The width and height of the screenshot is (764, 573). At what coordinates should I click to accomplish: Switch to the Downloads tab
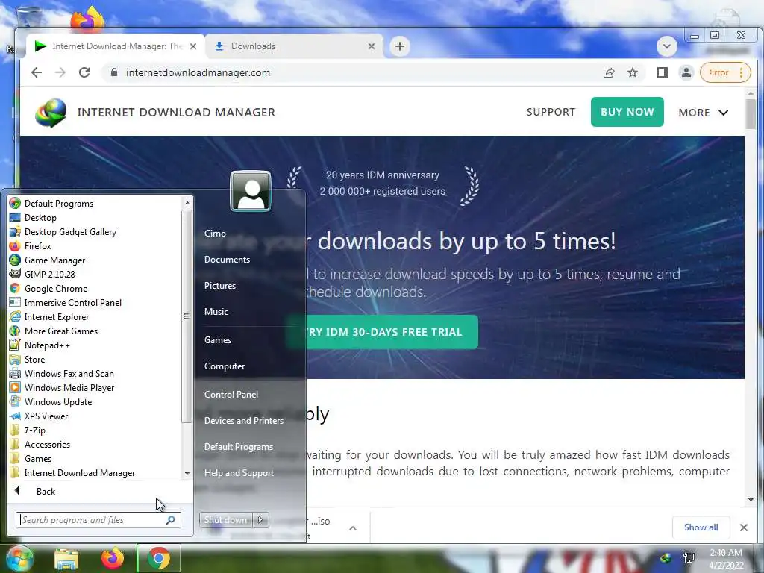click(x=294, y=46)
